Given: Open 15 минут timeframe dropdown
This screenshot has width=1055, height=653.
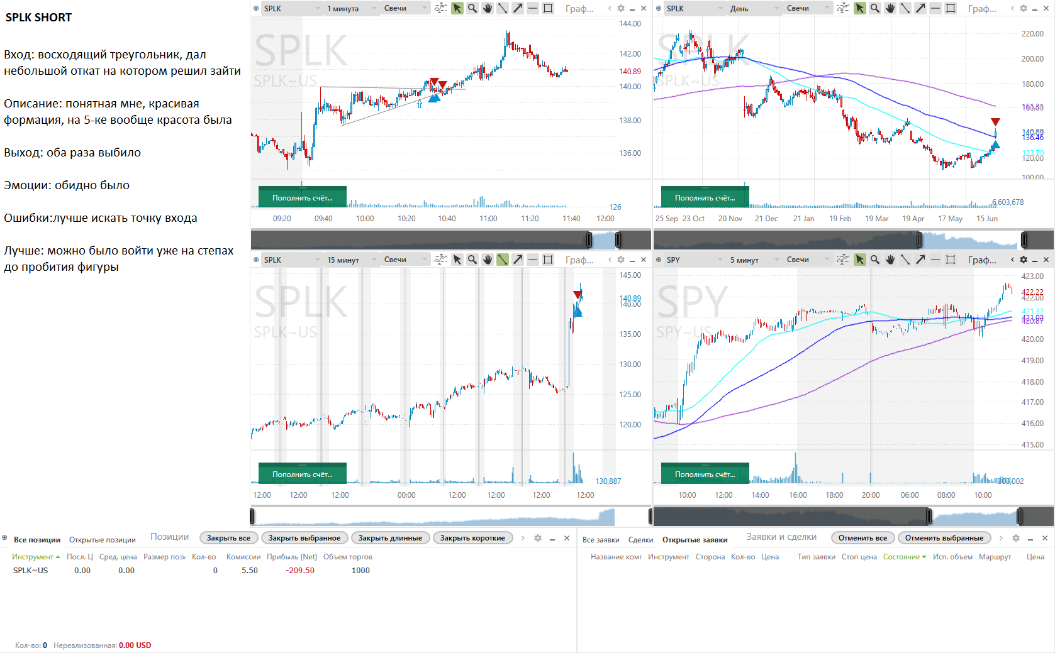Looking at the screenshot, I should coord(352,260).
